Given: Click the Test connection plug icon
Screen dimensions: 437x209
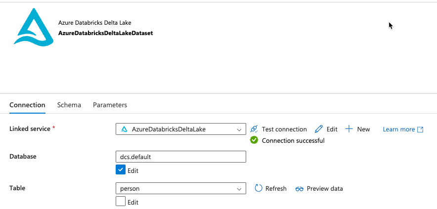Looking at the screenshot, I should pos(254,129).
